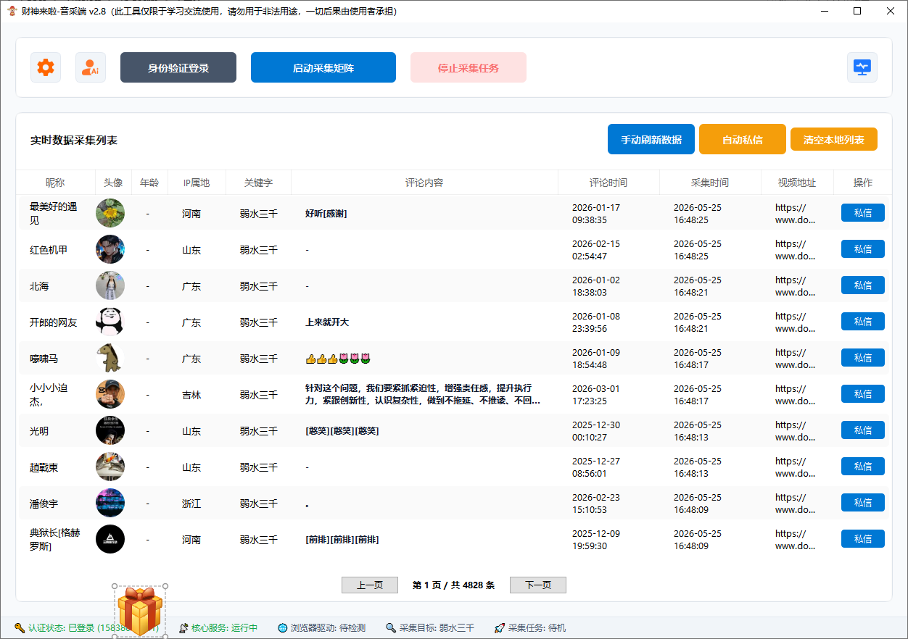
Task: Send 私信 to 红色机甲
Action: [x=863, y=248]
